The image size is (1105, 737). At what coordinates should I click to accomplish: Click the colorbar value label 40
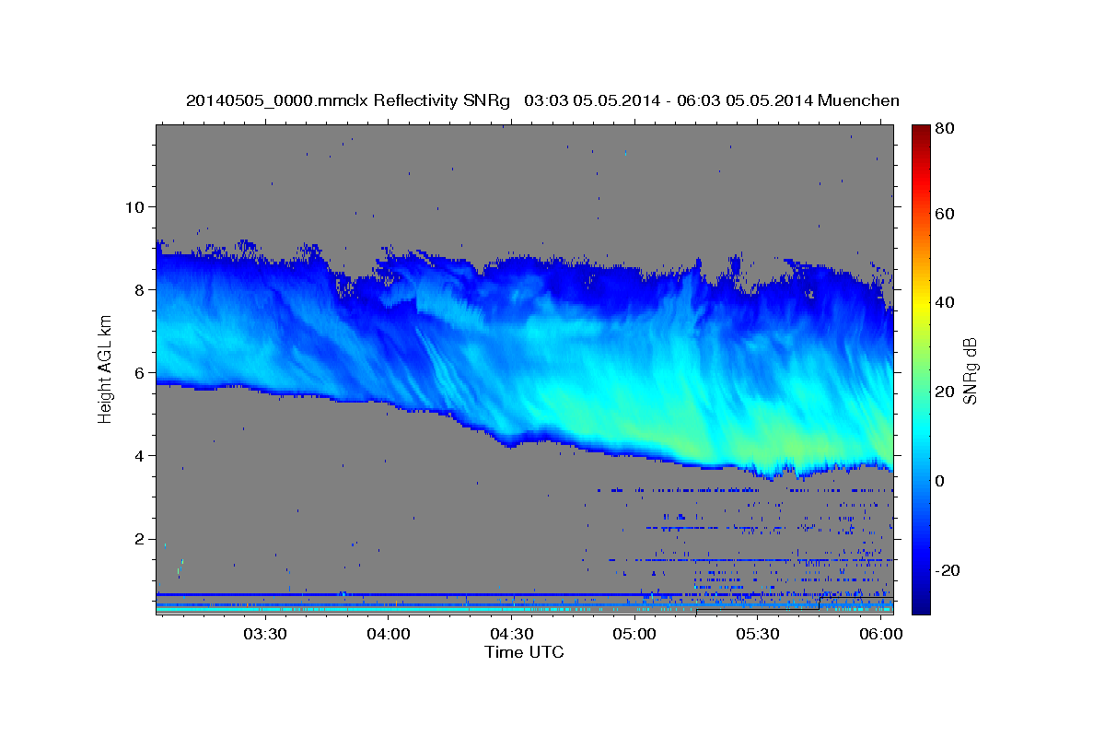coord(946,302)
